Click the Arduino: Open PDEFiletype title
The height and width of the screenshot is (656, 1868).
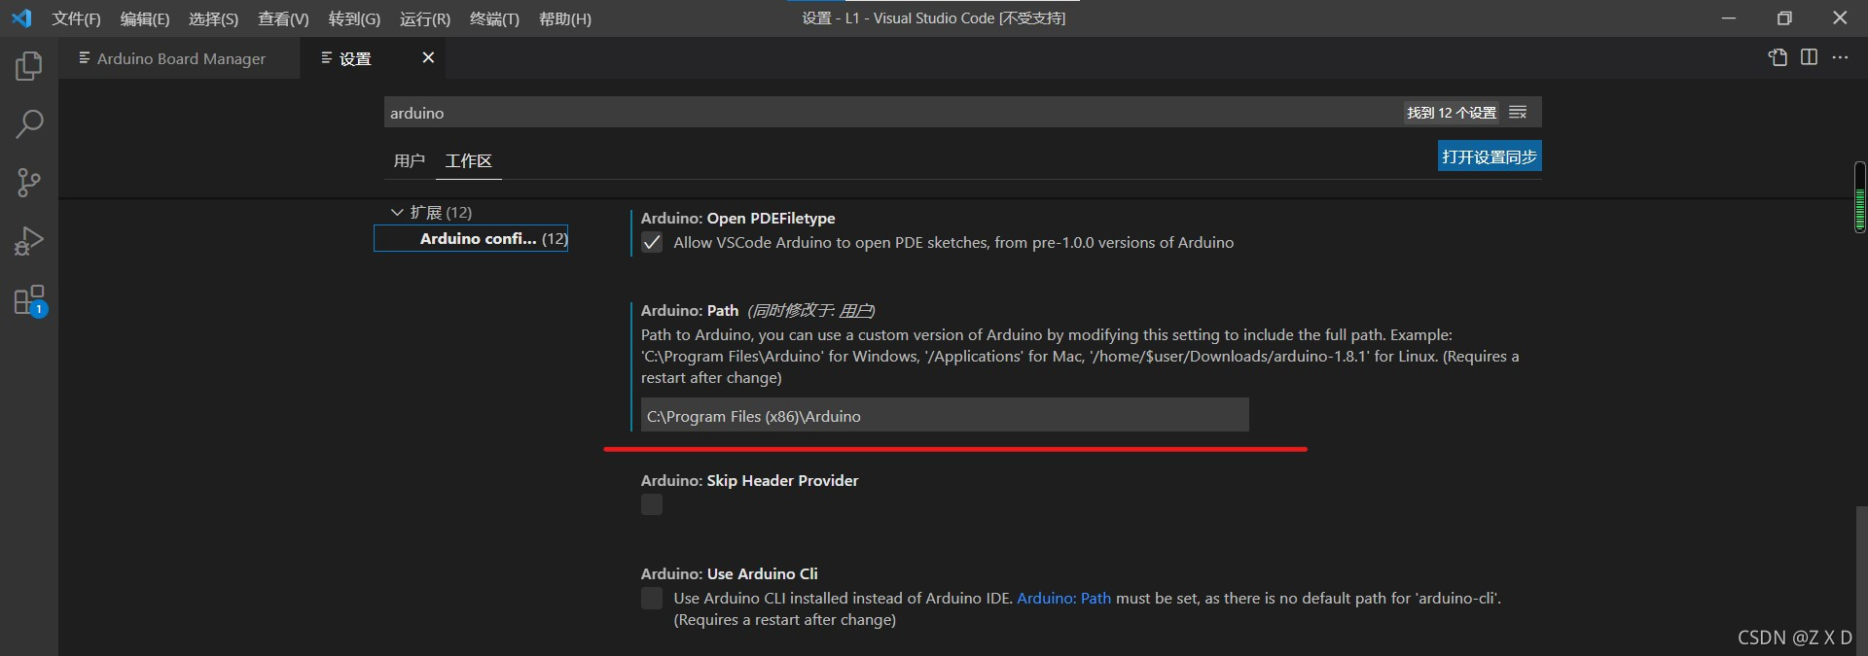(737, 219)
